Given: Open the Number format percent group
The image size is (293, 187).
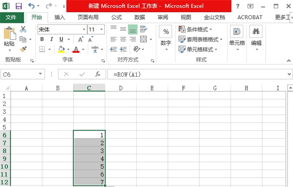Looking at the screenshot, I should click(x=166, y=38).
